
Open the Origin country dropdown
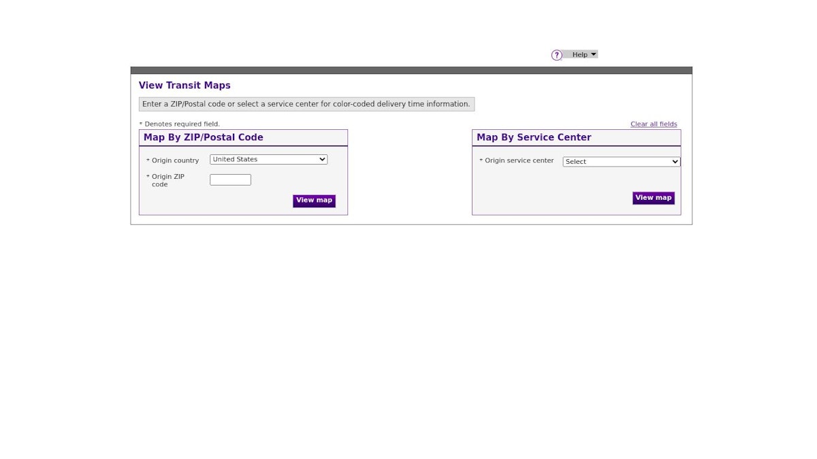pyautogui.click(x=268, y=160)
